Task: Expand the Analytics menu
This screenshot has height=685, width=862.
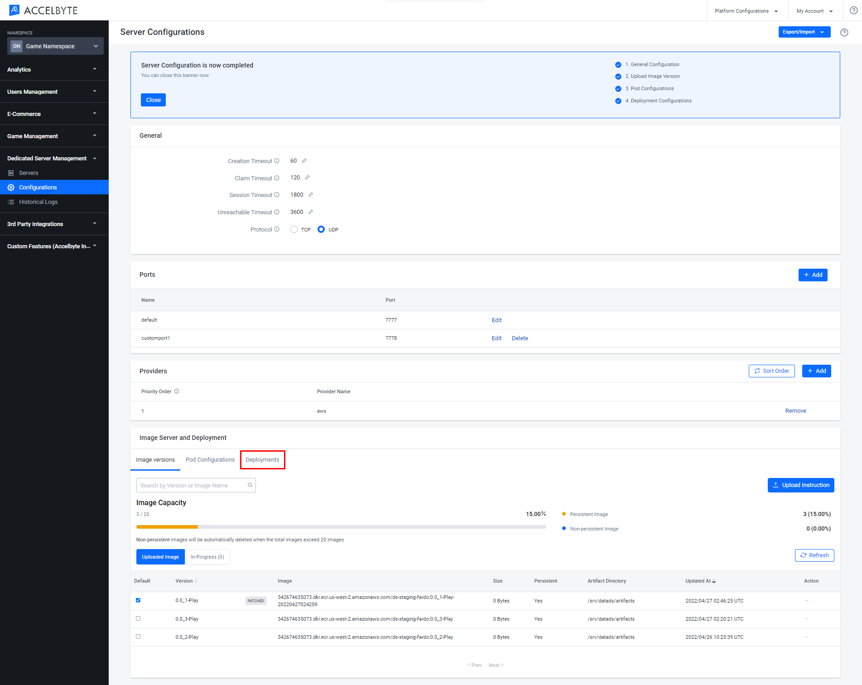Action: pos(54,69)
